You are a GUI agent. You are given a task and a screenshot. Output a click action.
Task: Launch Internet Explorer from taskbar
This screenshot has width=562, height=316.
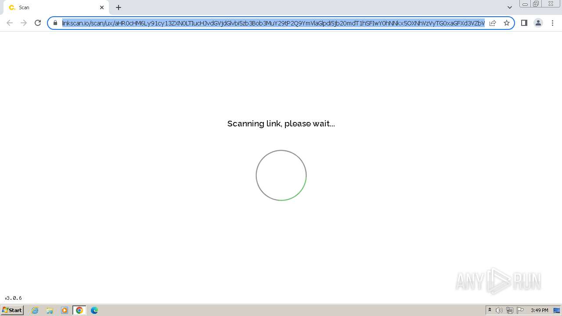pos(35,310)
